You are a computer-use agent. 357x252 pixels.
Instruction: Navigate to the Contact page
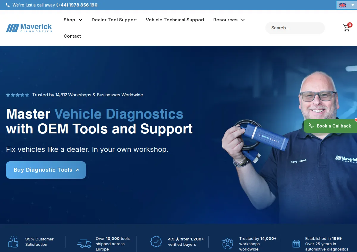click(x=72, y=36)
